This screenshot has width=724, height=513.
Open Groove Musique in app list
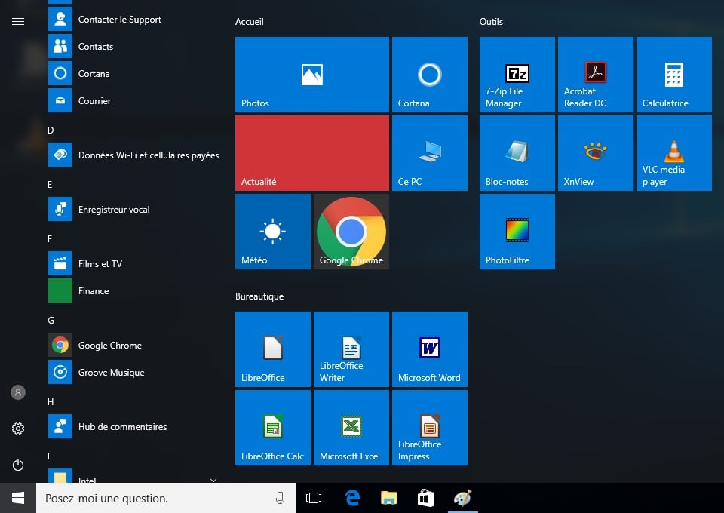click(134, 373)
